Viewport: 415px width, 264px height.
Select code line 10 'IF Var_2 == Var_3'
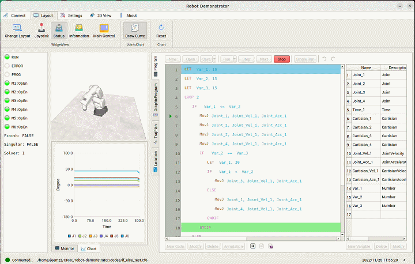pos(261,153)
